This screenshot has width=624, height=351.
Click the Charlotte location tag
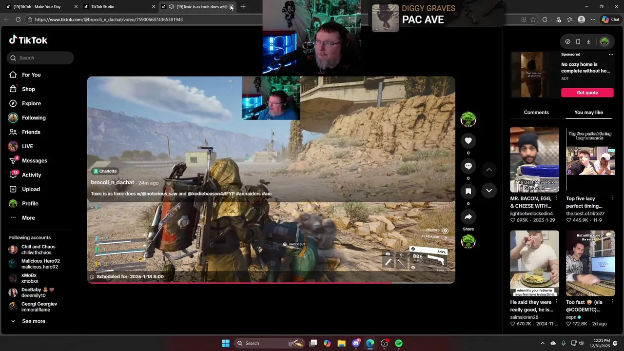(105, 171)
